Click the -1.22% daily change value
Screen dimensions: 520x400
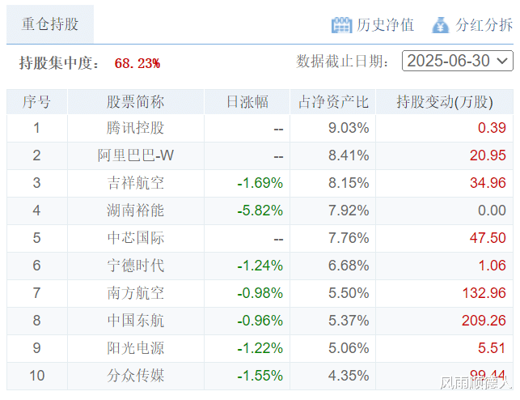pos(260,348)
